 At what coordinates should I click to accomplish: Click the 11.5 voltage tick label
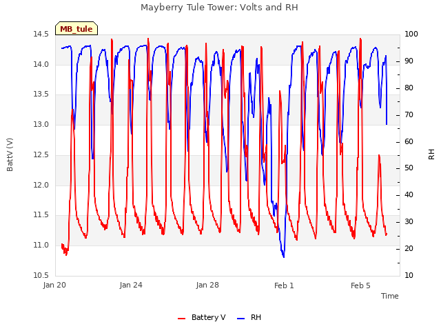(41, 215)
